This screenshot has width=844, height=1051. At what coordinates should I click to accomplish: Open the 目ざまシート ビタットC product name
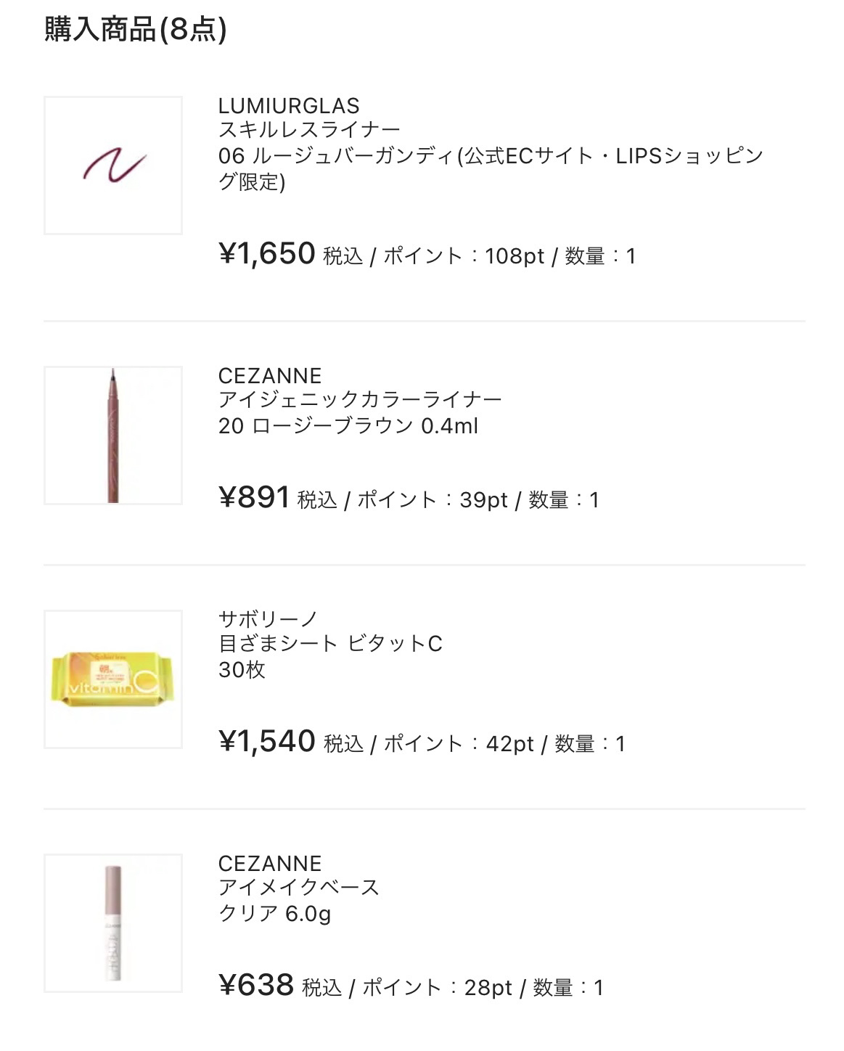[330, 644]
